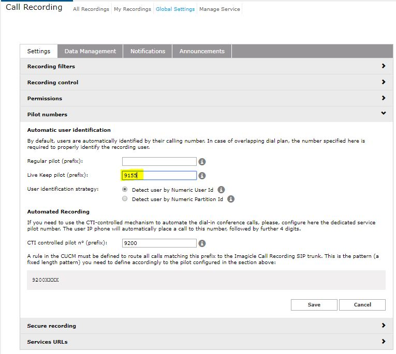This screenshot has height=354, width=396.
Task: Switch to the Data Management tab
Action: [x=90, y=51]
